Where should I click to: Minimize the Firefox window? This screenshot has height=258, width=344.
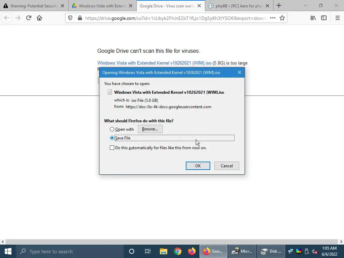point(305,5)
